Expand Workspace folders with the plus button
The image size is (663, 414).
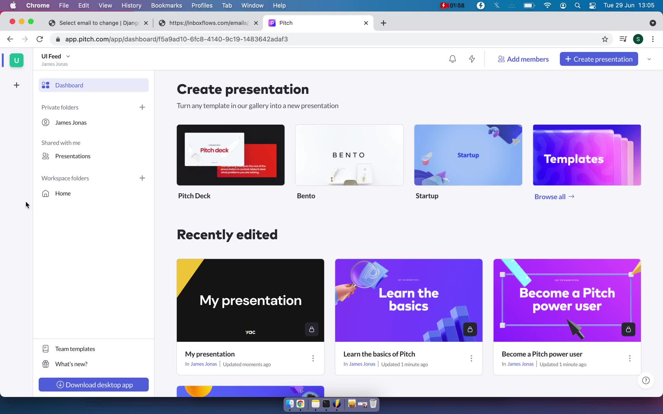[142, 178]
